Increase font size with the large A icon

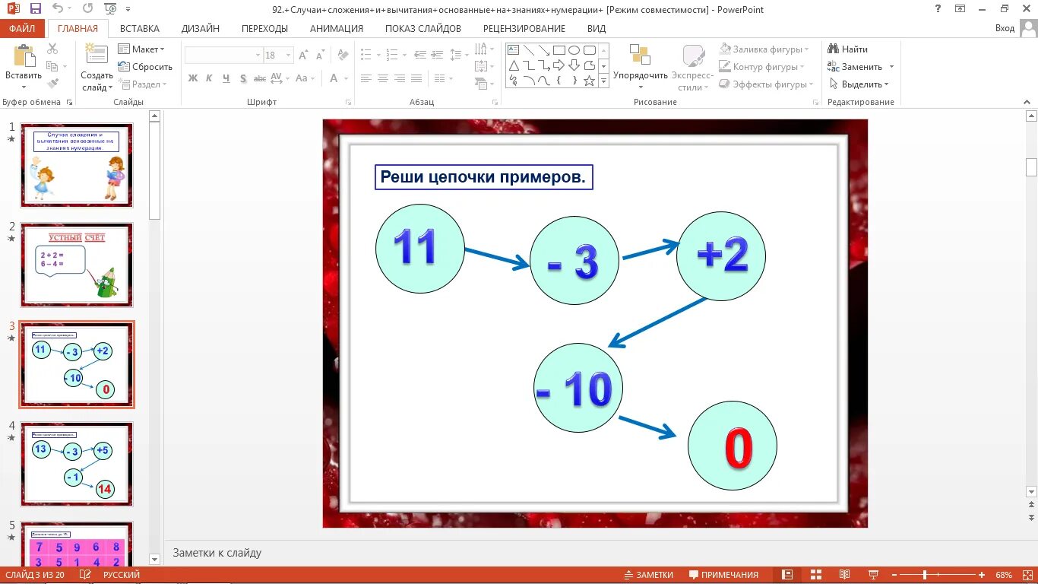click(303, 56)
